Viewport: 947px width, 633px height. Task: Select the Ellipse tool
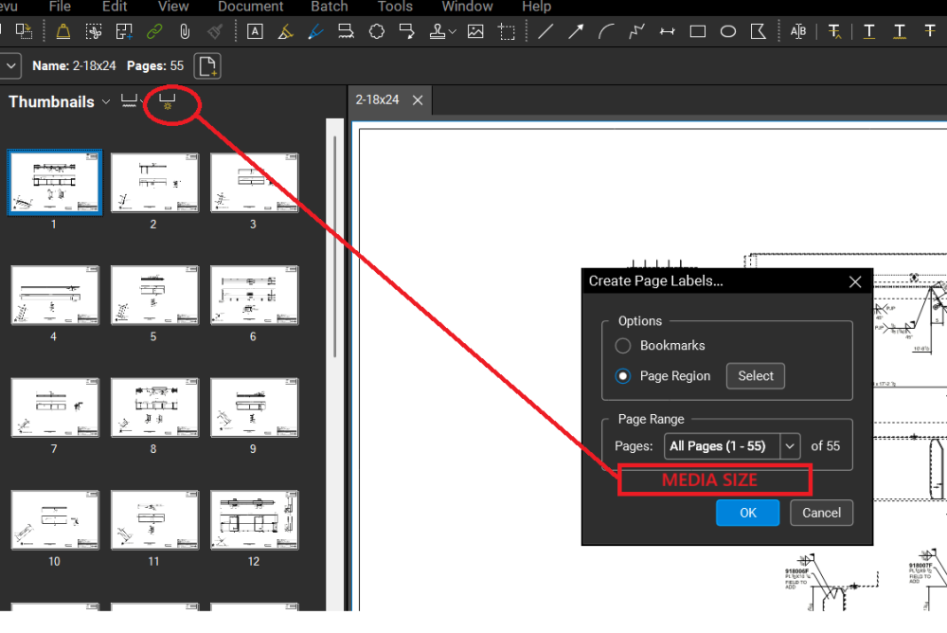728,31
